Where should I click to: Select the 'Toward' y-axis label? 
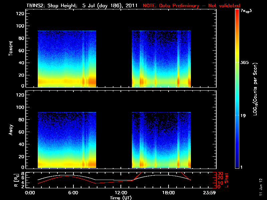11,49
